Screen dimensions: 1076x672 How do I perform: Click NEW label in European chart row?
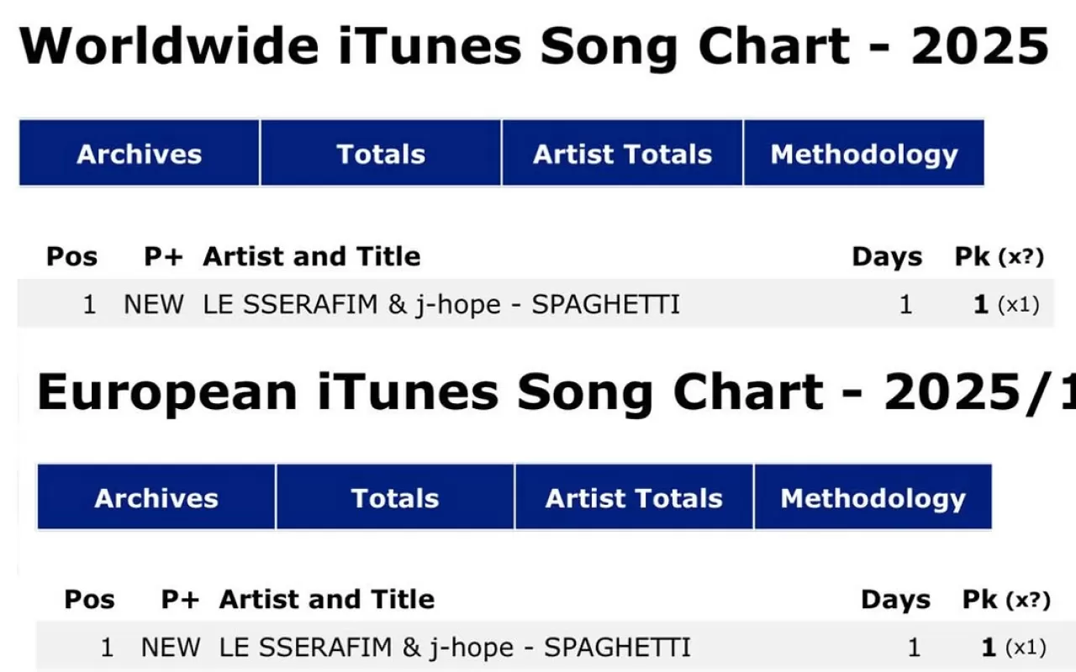tap(171, 648)
